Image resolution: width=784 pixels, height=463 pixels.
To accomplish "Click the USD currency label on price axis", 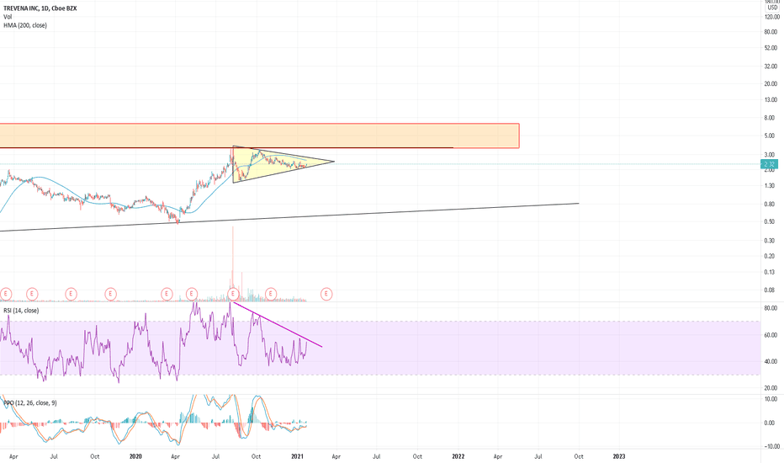I will tap(772, 8).
